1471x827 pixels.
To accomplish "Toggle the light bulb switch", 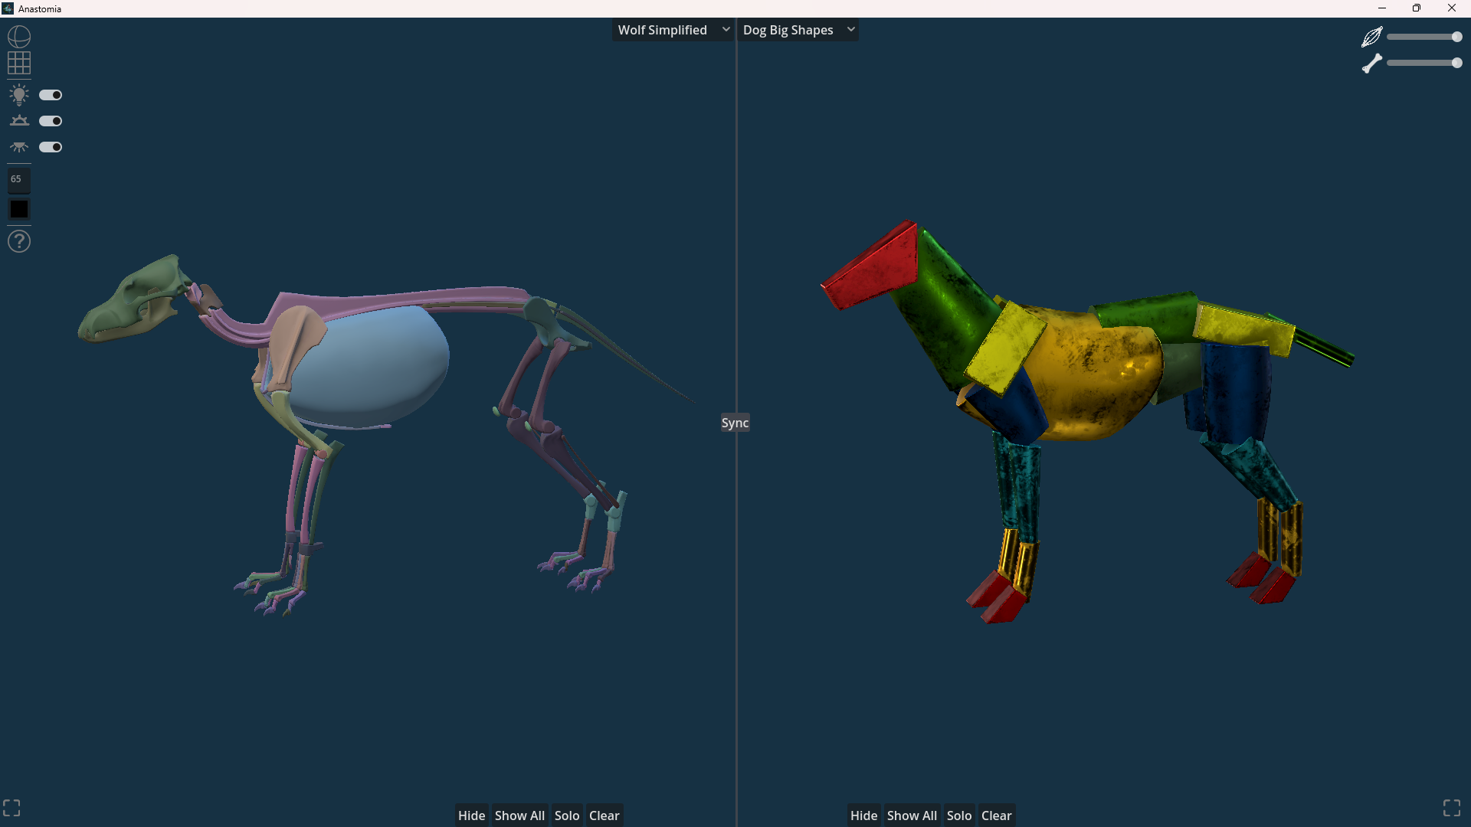I will (51, 95).
